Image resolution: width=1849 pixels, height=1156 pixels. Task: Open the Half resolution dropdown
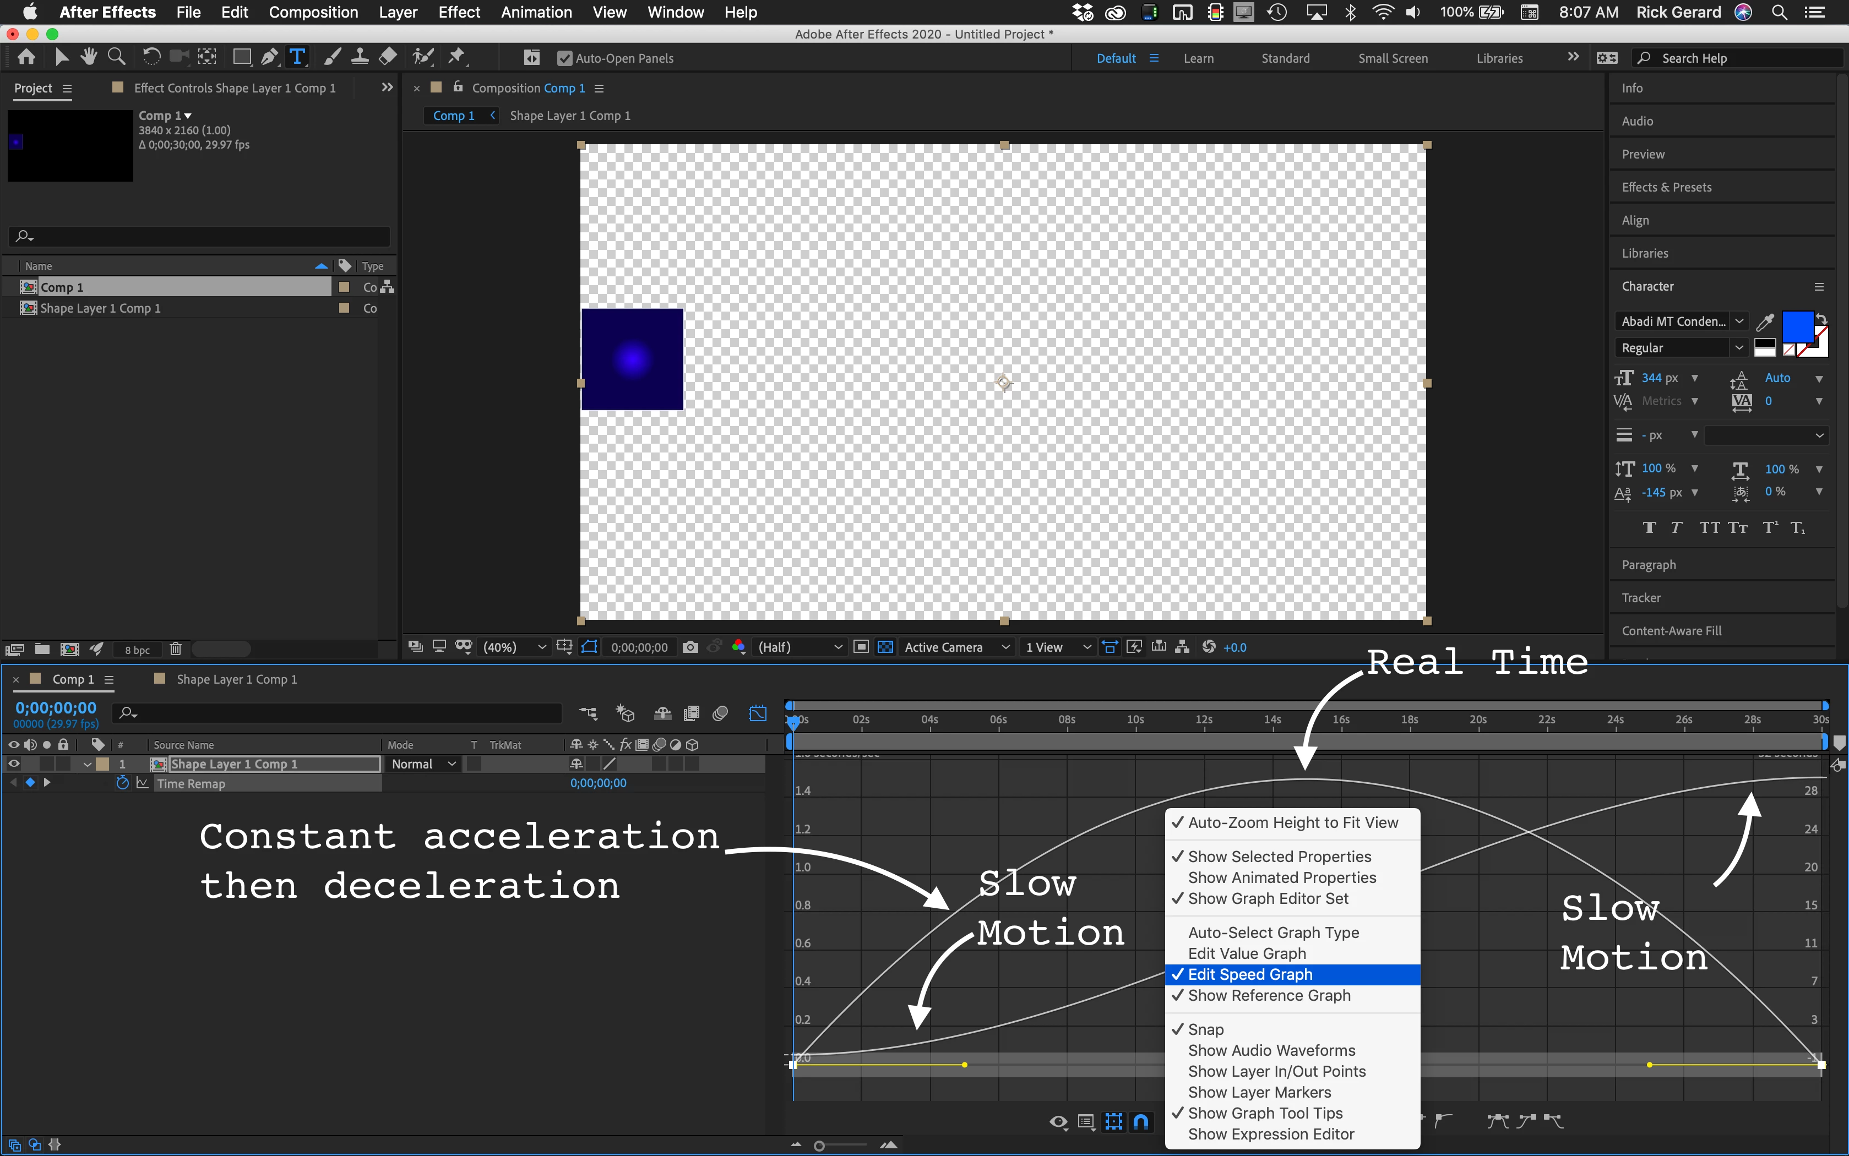coord(799,647)
